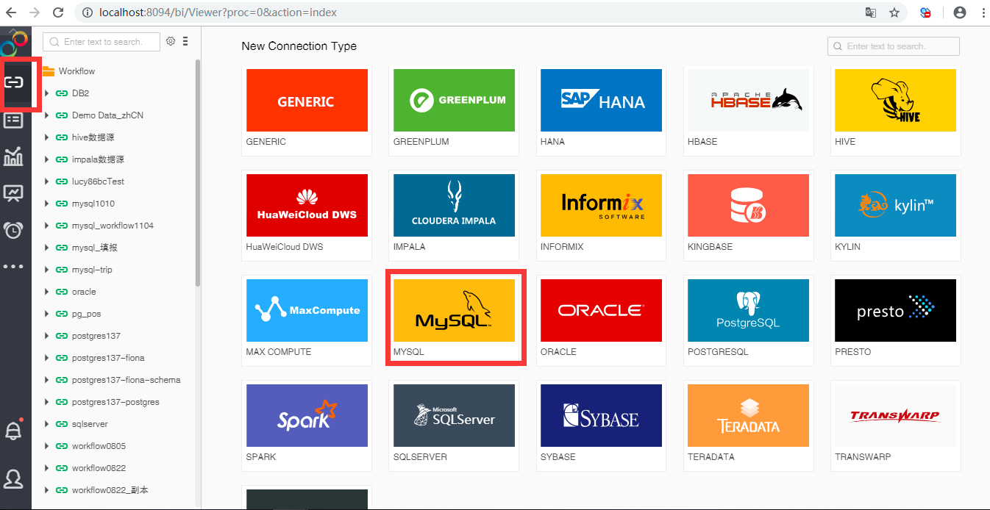Screen dimensions: 990x510
Task: Select the INFORMIX connection tile
Action: tap(601, 215)
